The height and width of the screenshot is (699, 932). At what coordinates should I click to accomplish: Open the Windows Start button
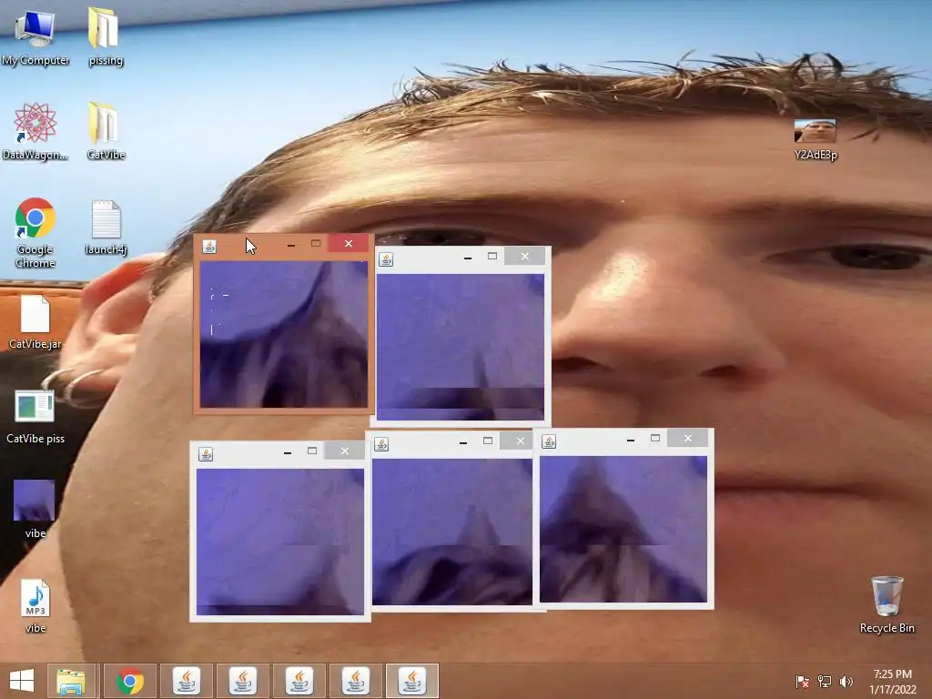point(22,681)
